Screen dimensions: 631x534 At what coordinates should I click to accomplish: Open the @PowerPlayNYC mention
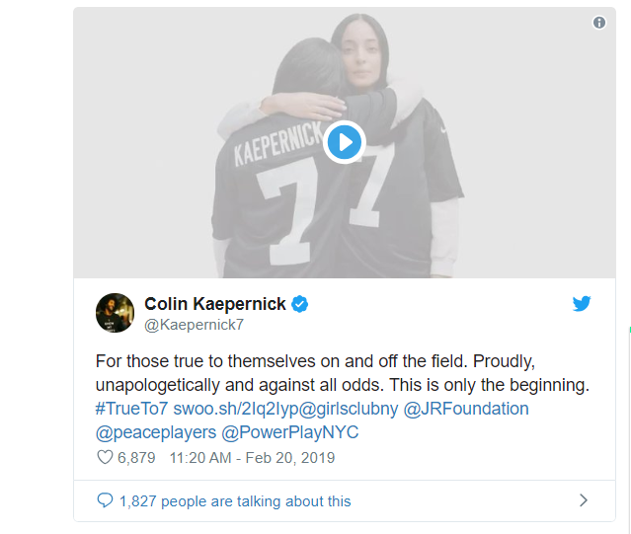point(290,432)
